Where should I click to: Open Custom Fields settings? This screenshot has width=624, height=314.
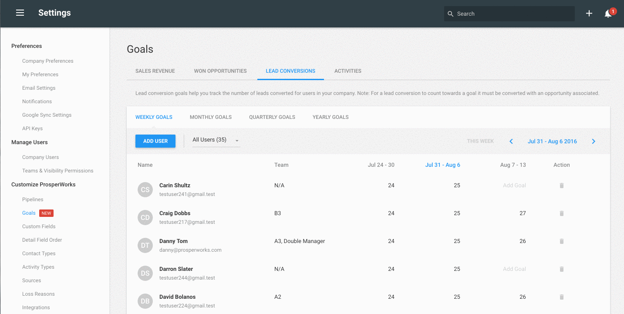pyautogui.click(x=39, y=226)
